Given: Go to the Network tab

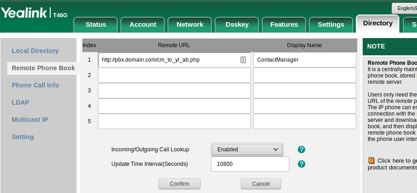Looking at the screenshot, I should click(x=190, y=24).
